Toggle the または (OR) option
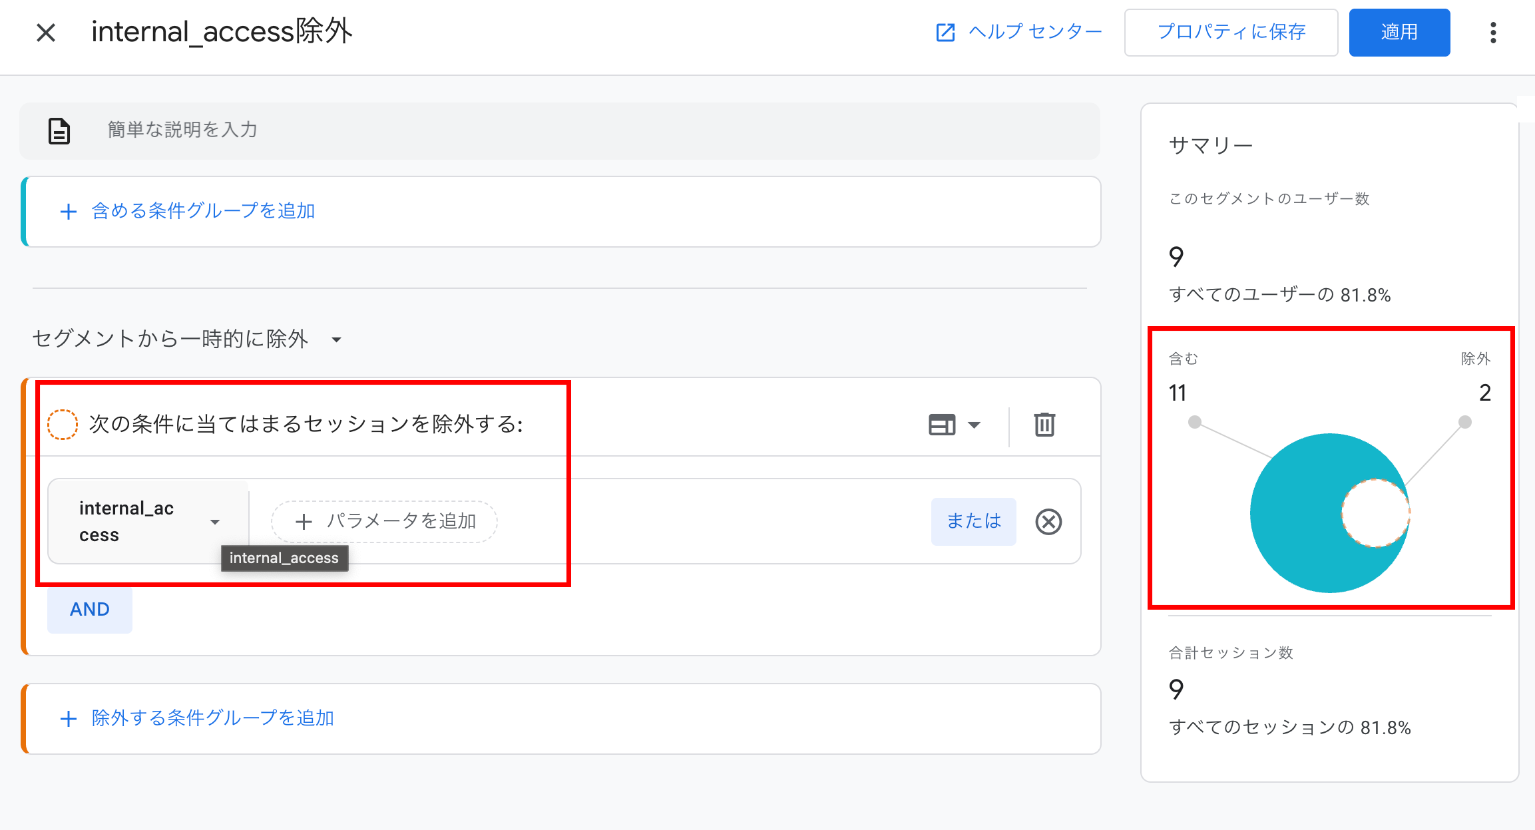This screenshot has height=830, width=1535. pos(973,522)
